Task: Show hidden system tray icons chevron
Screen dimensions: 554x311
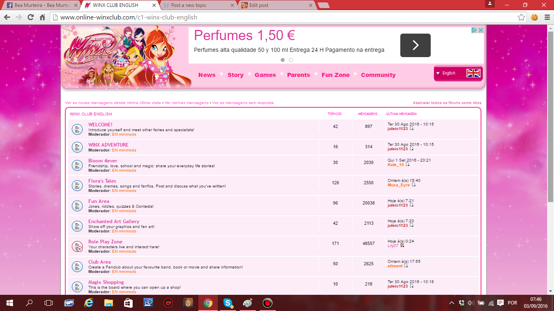Action: (x=451, y=303)
